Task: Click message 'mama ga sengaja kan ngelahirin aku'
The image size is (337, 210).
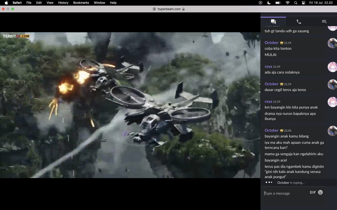Action: click(x=294, y=154)
